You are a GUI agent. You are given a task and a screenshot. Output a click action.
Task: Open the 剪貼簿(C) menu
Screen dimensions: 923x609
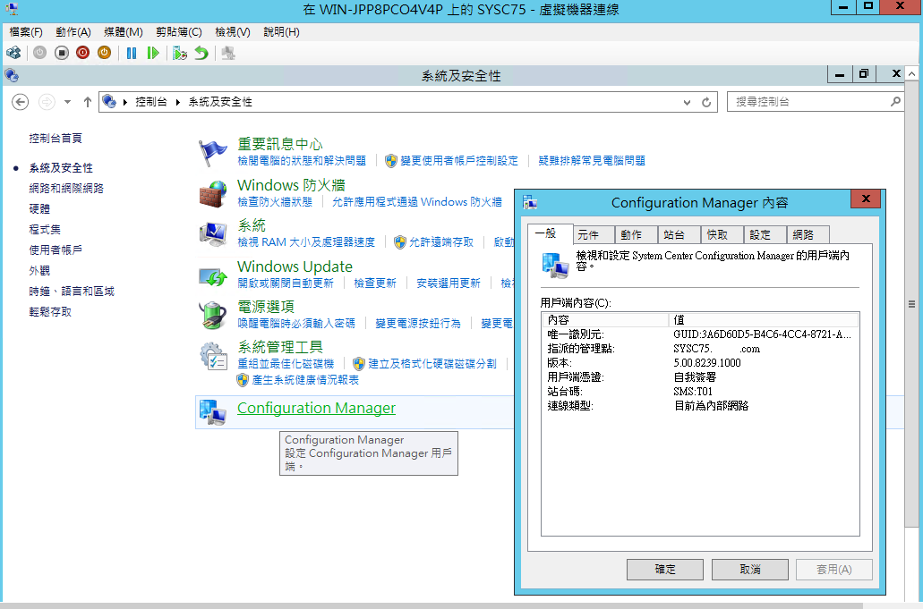(178, 31)
